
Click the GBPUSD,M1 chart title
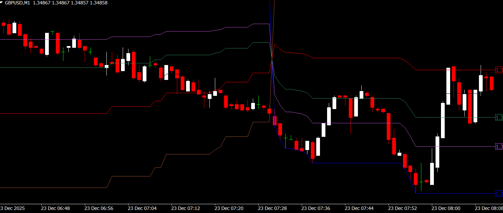pyautogui.click(x=18, y=2)
